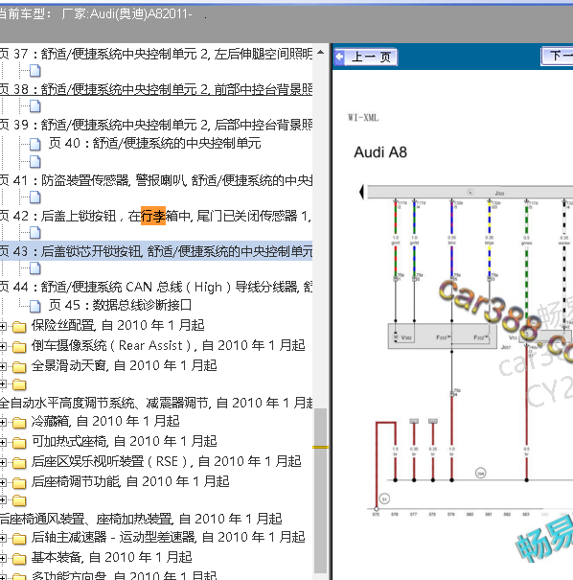
Task: Click folder icon of 保险丝配置
Action: pos(19,327)
